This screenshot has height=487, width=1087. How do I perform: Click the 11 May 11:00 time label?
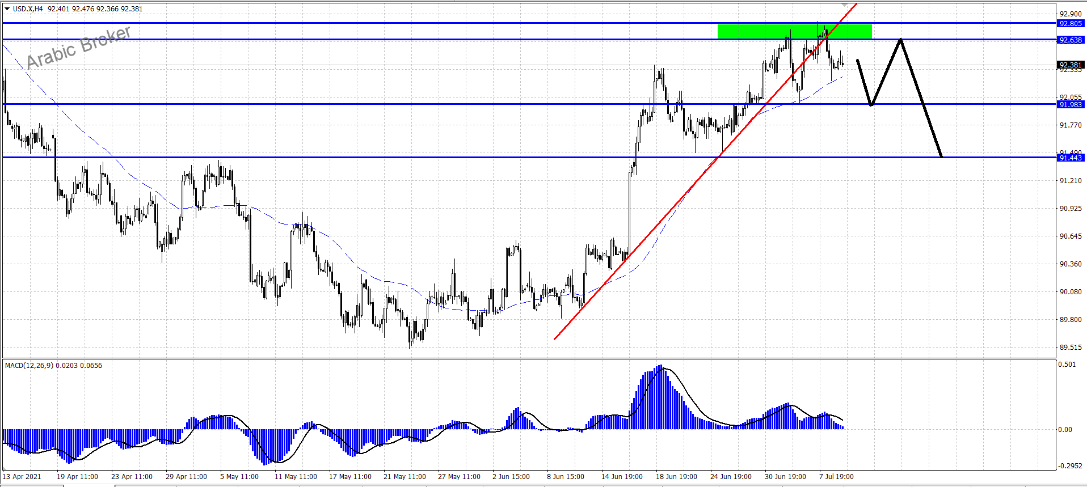pos(296,477)
